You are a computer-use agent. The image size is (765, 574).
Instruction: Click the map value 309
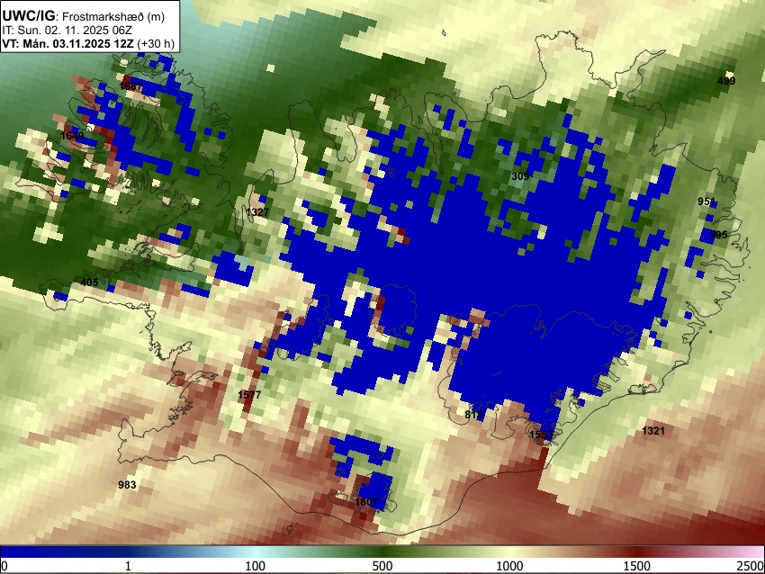pos(520,176)
